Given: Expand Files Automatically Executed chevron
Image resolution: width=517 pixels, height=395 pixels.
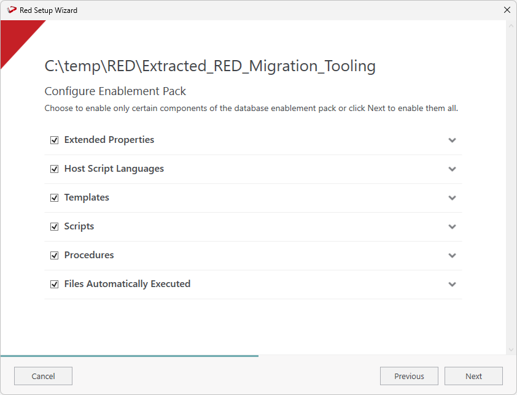Looking at the screenshot, I should (452, 285).
